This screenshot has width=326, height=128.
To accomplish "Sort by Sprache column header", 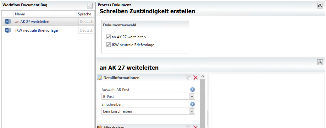I will click(x=85, y=14).
